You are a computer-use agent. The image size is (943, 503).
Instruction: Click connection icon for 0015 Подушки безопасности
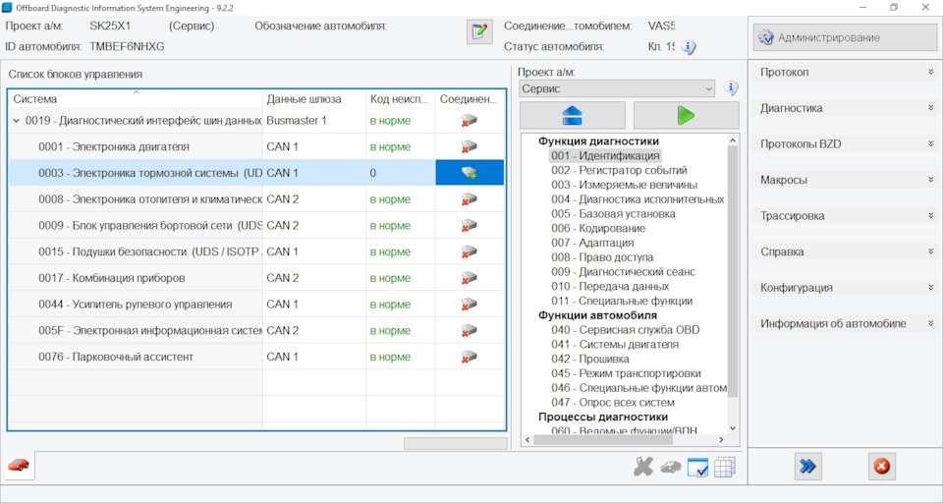(x=470, y=252)
